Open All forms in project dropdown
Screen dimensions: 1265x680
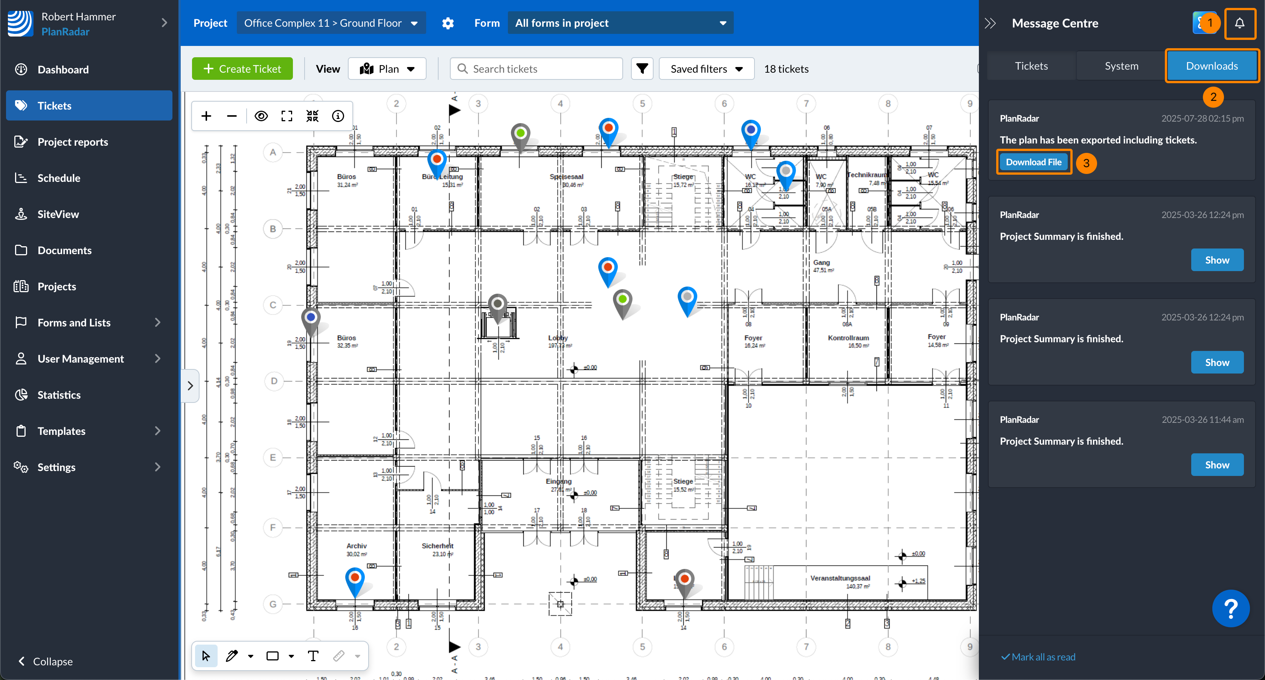[x=620, y=23]
